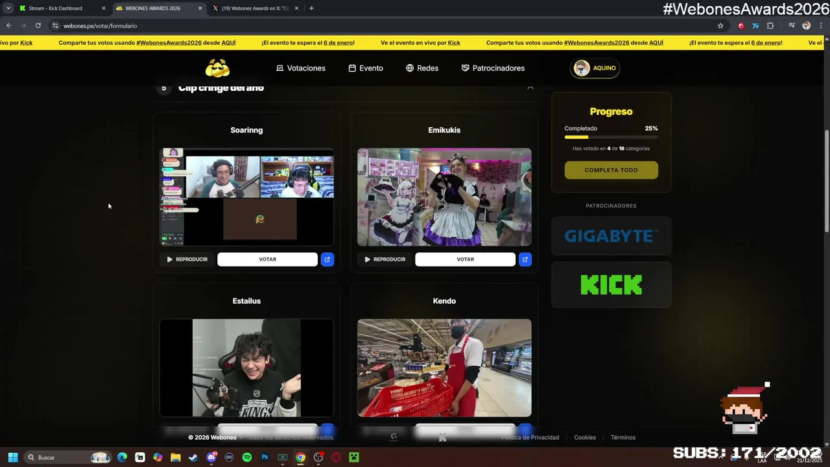Open Steam from the taskbar
The height and width of the screenshot is (467, 830).
pos(193,457)
